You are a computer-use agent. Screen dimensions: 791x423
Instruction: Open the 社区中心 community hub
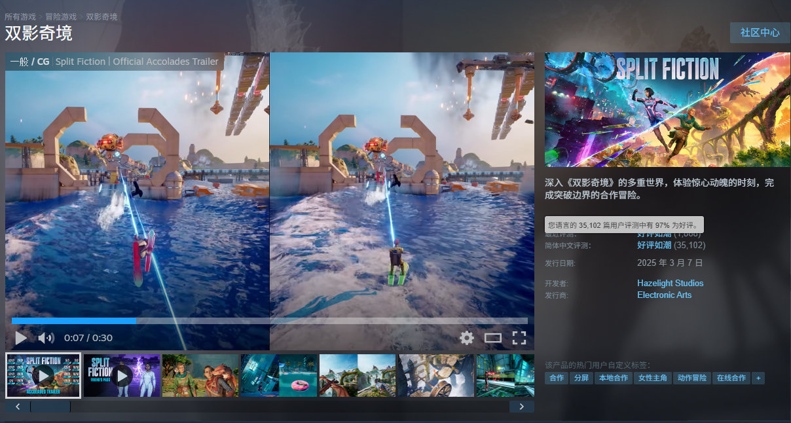click(x=760, y=33)
